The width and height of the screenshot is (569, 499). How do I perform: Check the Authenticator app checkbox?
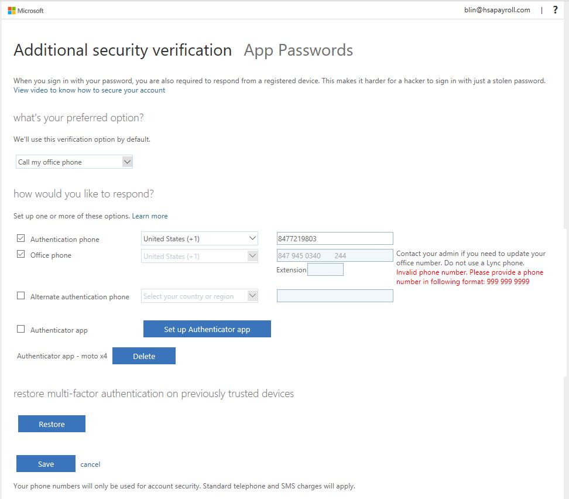click(x=20, y=329)
